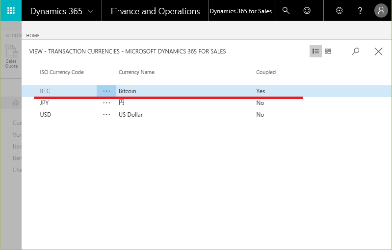The width and height of the screenshot is (392, 250).
Task: Click the Bitcoin currency name
Action: [128, 91]
